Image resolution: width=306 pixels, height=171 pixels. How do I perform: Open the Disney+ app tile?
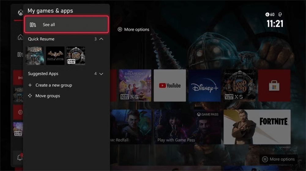pyautogui.click(x=204, y=85)
